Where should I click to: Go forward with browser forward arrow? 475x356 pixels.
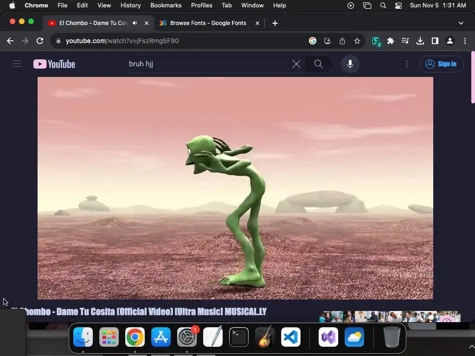coord(25,41)
